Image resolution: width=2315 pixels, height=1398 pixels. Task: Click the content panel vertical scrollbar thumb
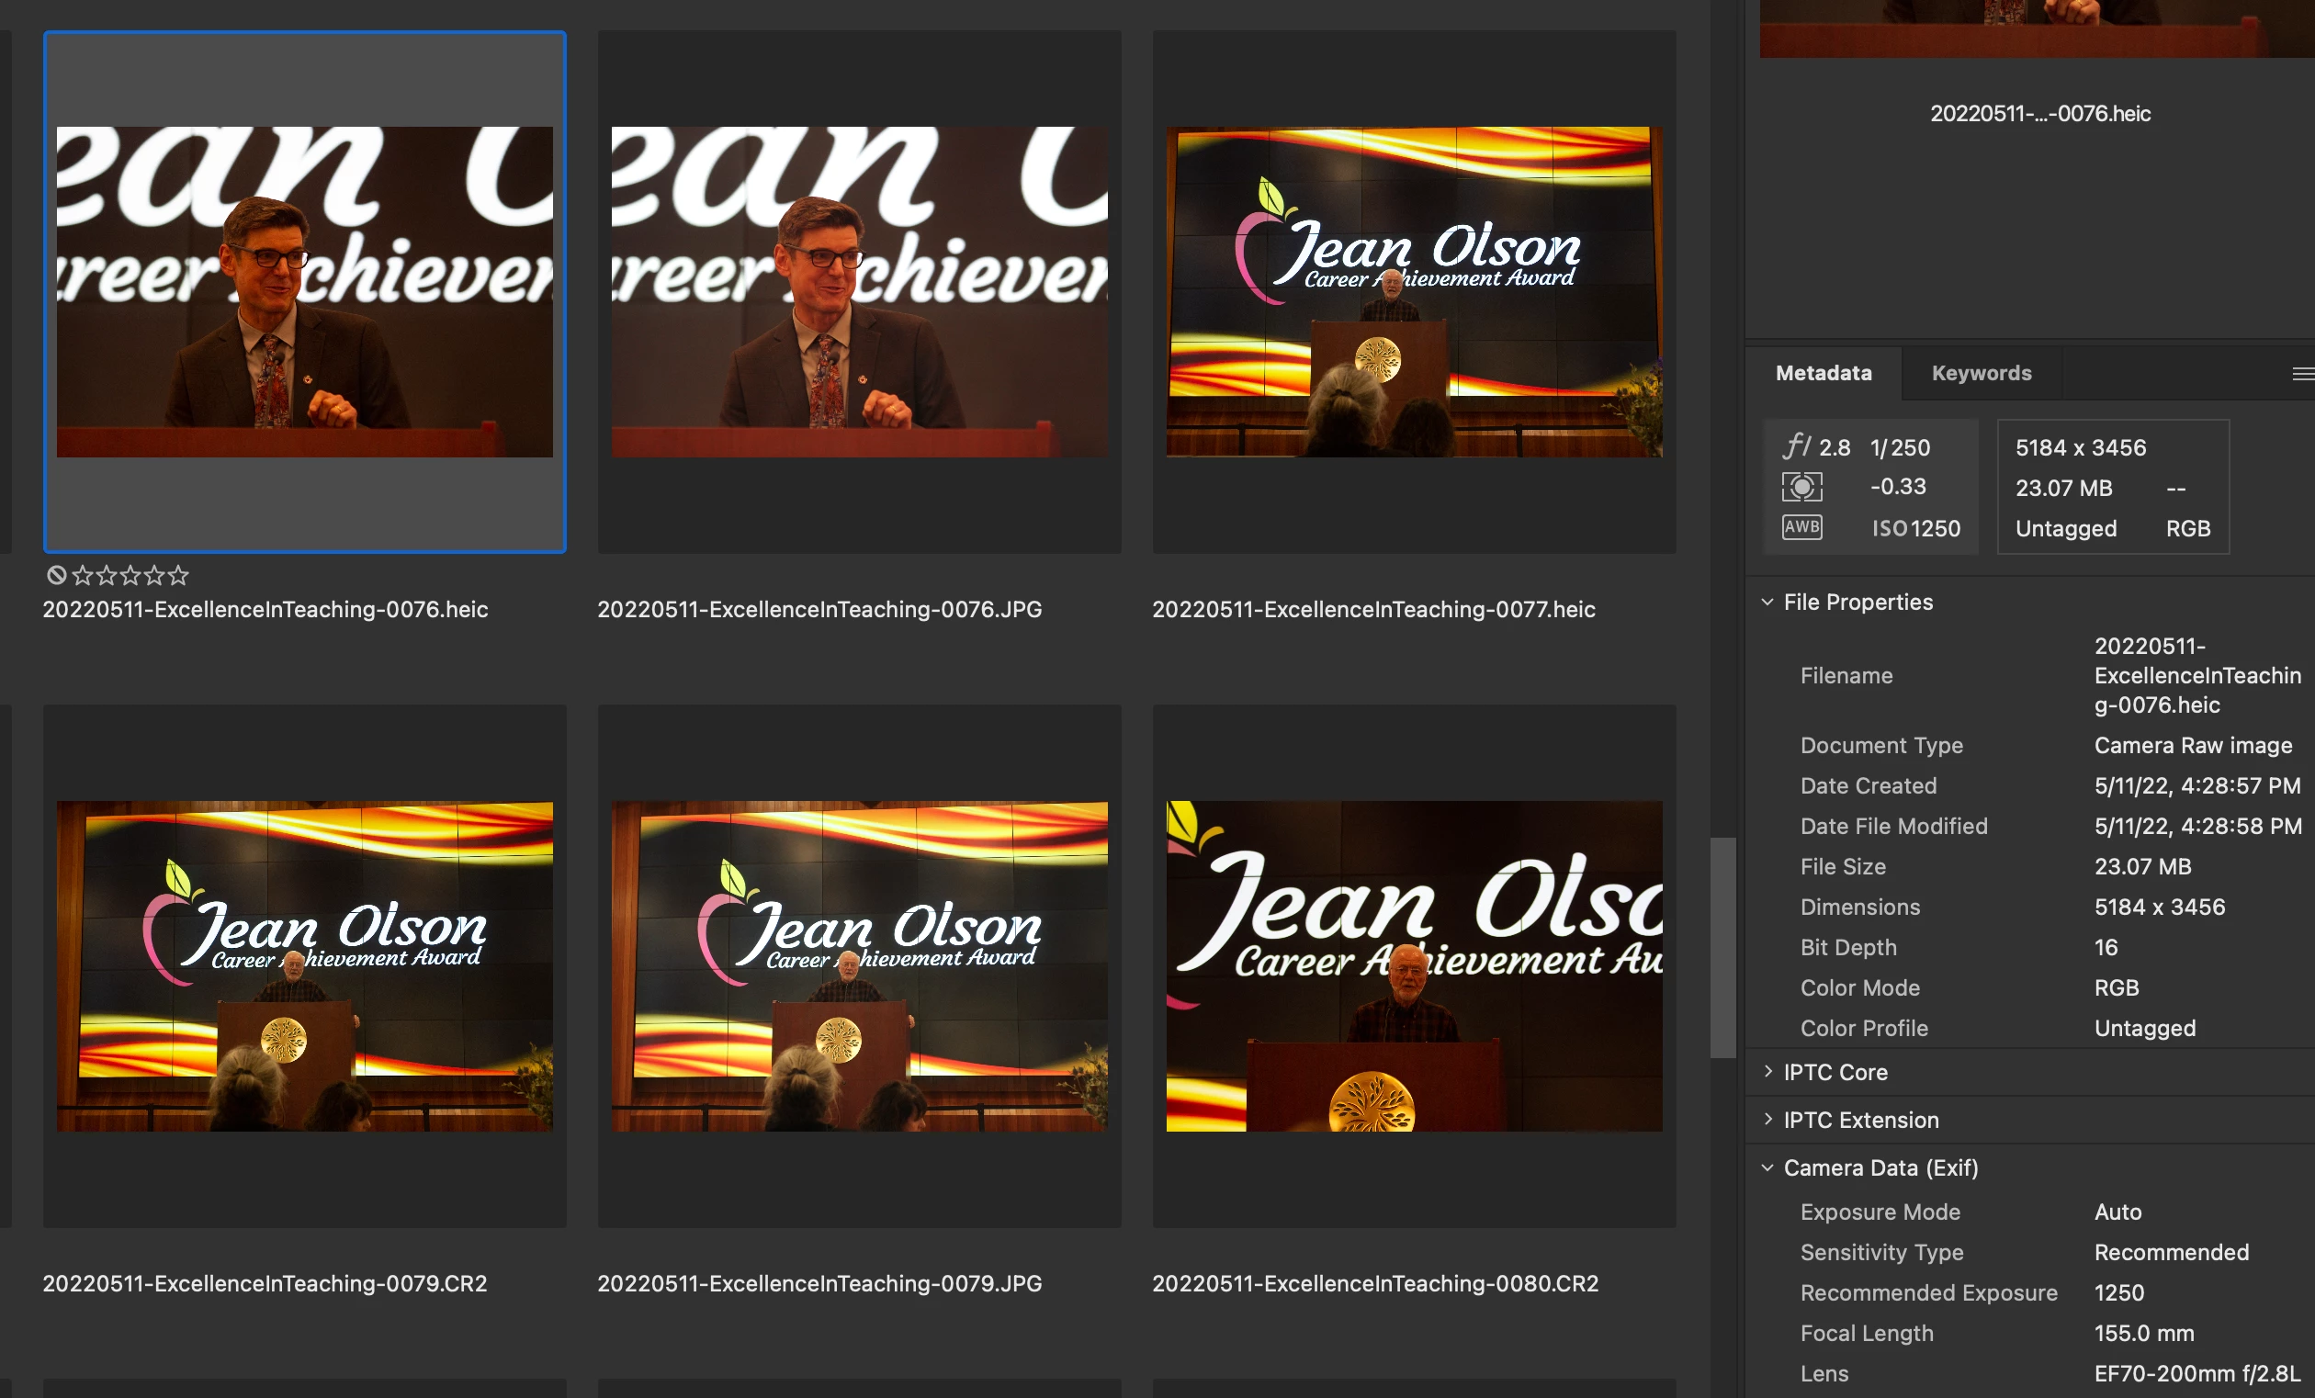[1722, 947]
